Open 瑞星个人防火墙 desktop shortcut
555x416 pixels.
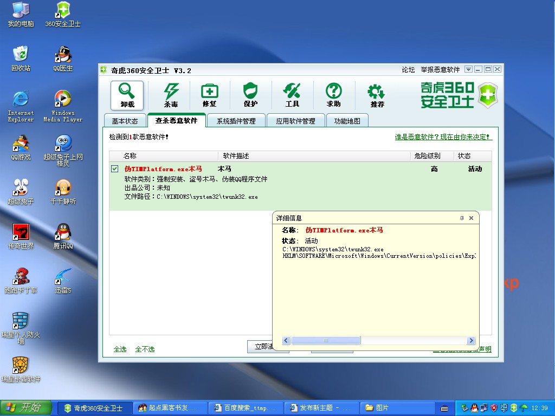(21, 328)
